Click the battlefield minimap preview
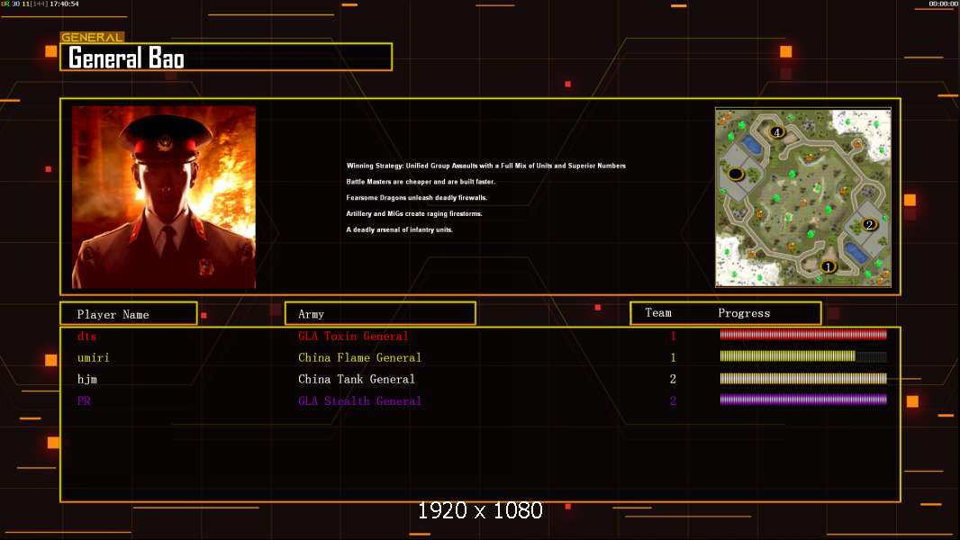960x540 pixels. coord(803,197)
